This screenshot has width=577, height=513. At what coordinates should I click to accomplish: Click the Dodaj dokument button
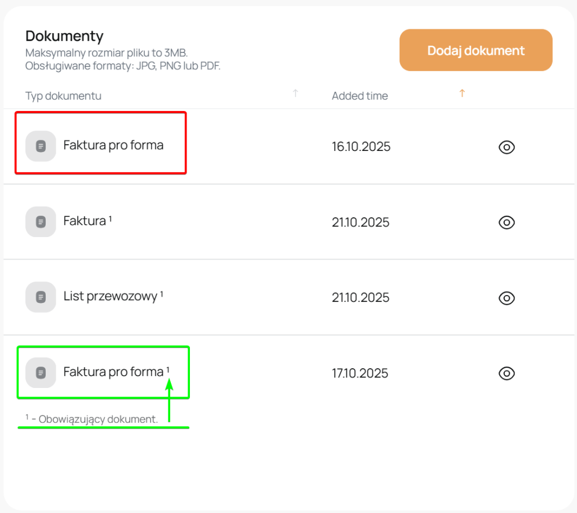coord(476,50)
